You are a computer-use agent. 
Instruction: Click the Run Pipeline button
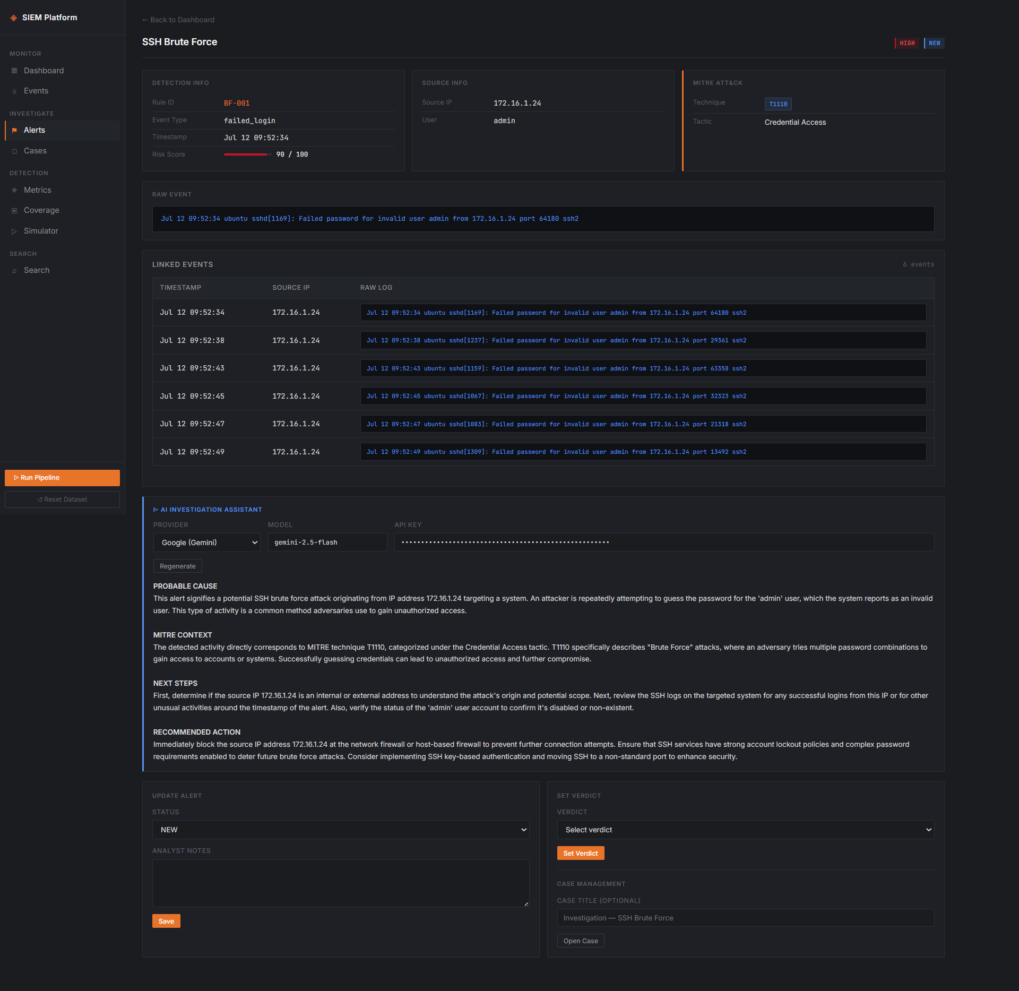point(62,478)
